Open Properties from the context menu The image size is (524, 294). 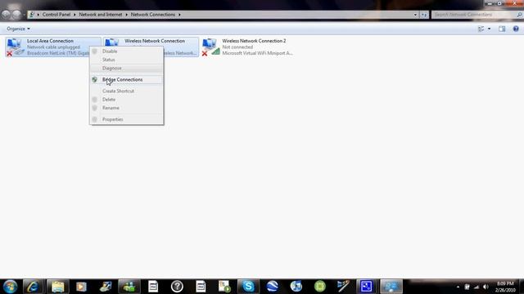(x=127, y=119)
